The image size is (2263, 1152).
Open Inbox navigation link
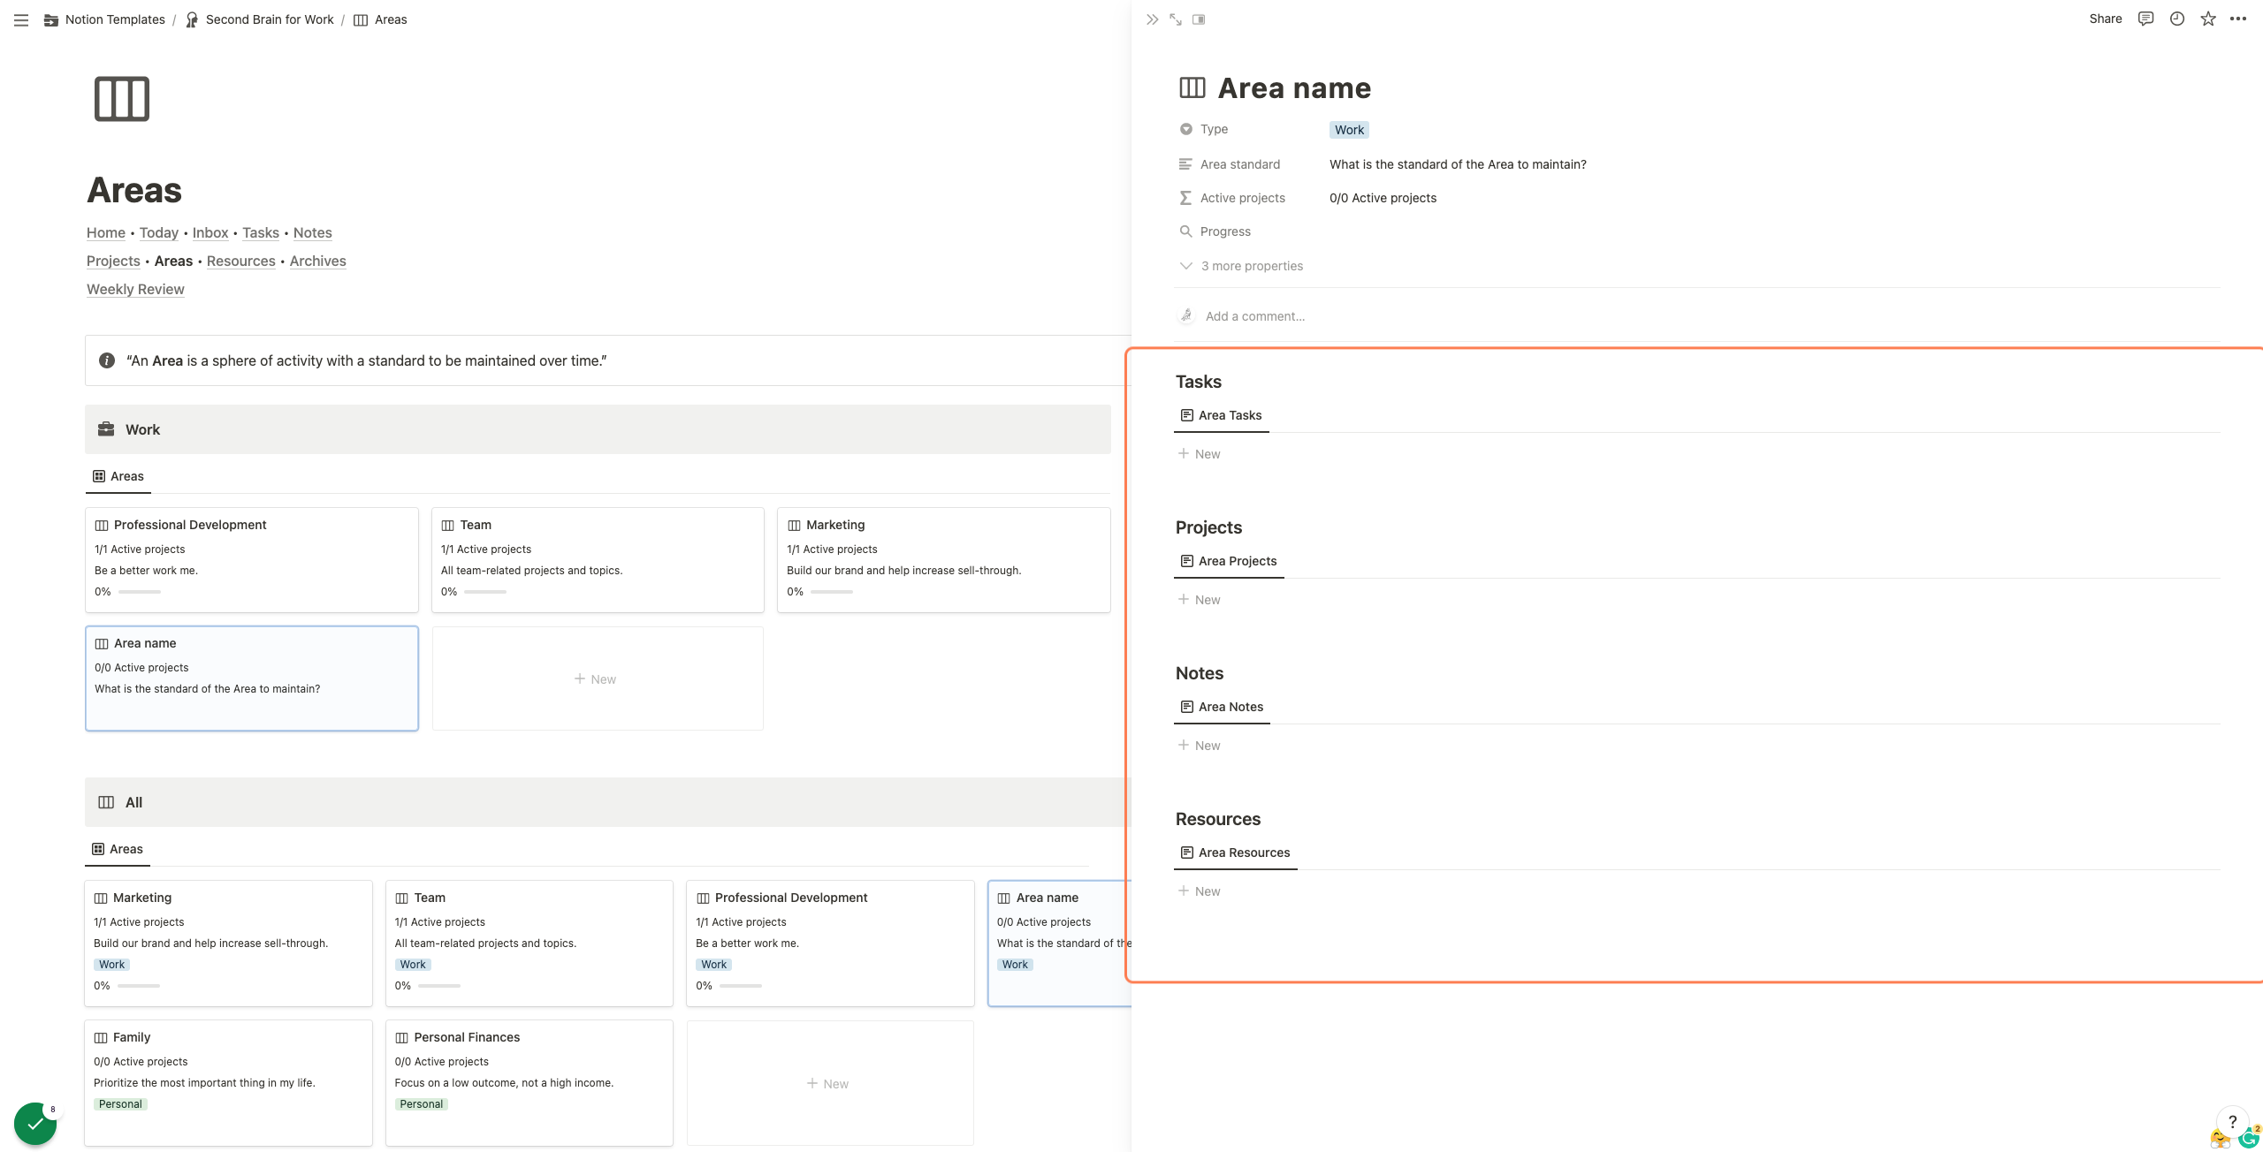click(x=210, y=232)
